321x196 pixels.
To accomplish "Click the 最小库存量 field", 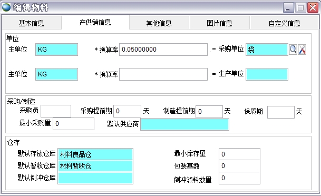I will coord(239,154).
